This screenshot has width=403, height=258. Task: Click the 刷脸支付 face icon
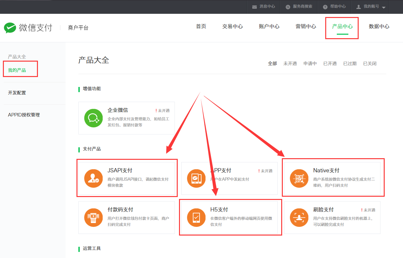coord(299,217)
